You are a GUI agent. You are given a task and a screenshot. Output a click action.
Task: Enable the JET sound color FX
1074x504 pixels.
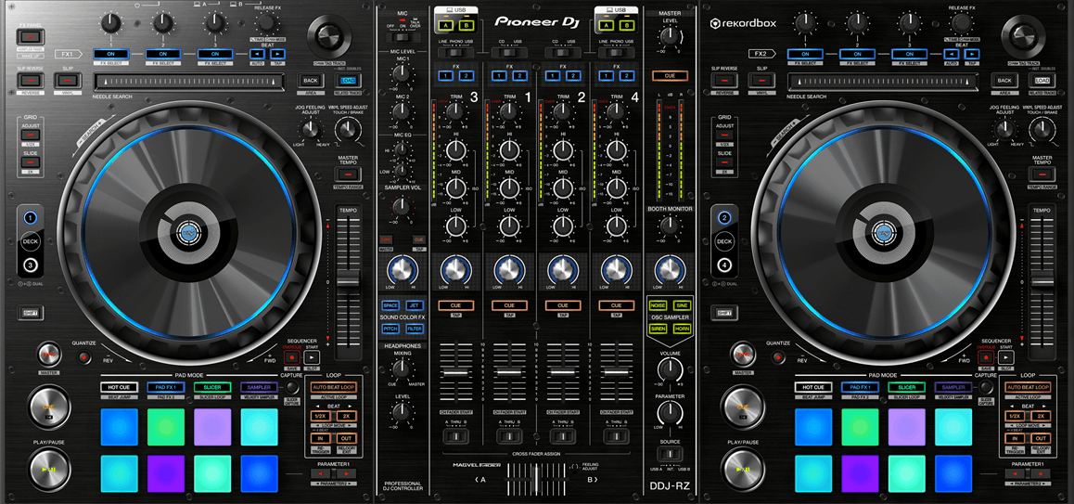pyautogui.click(x=414, y=305)
